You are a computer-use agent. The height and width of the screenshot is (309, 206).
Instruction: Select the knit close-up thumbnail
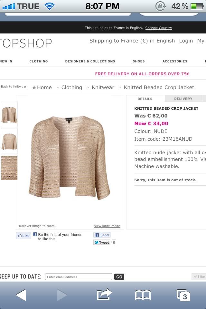tap(9, 168)
